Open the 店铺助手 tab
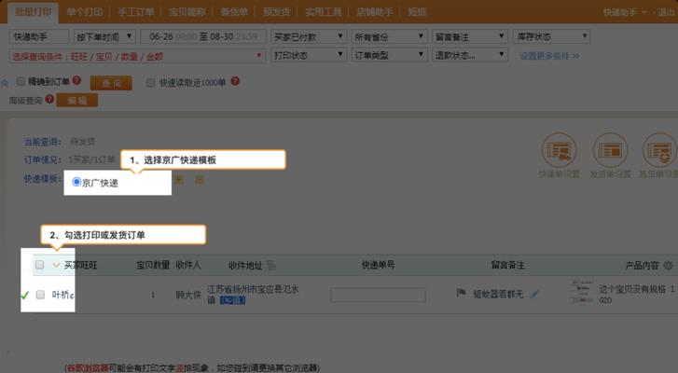 375,12
